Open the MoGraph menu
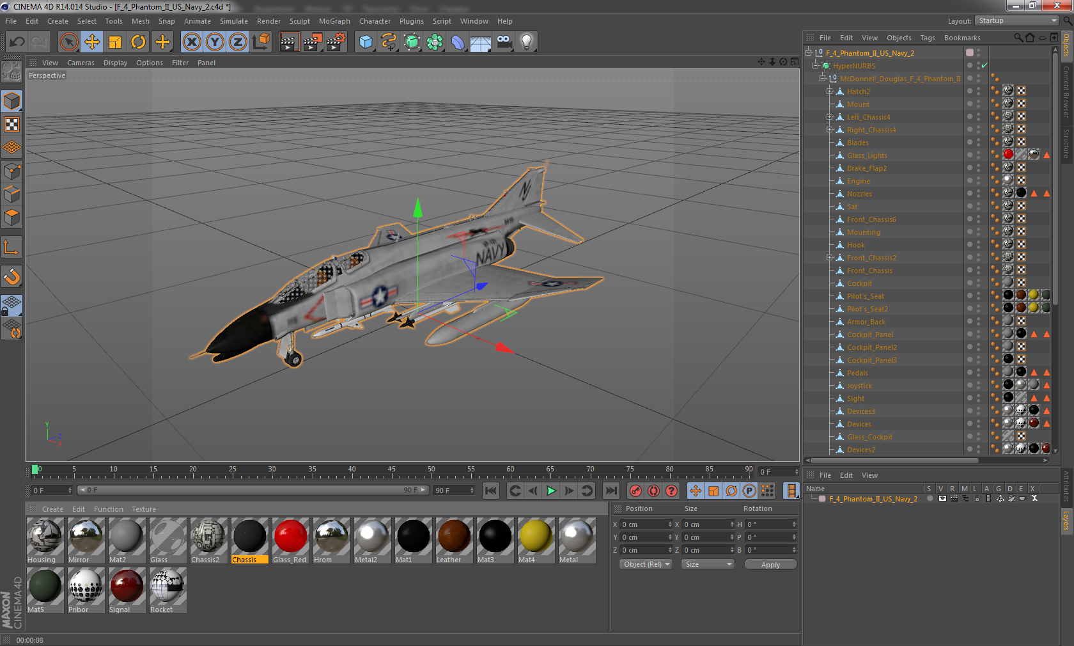 point(334,21)
